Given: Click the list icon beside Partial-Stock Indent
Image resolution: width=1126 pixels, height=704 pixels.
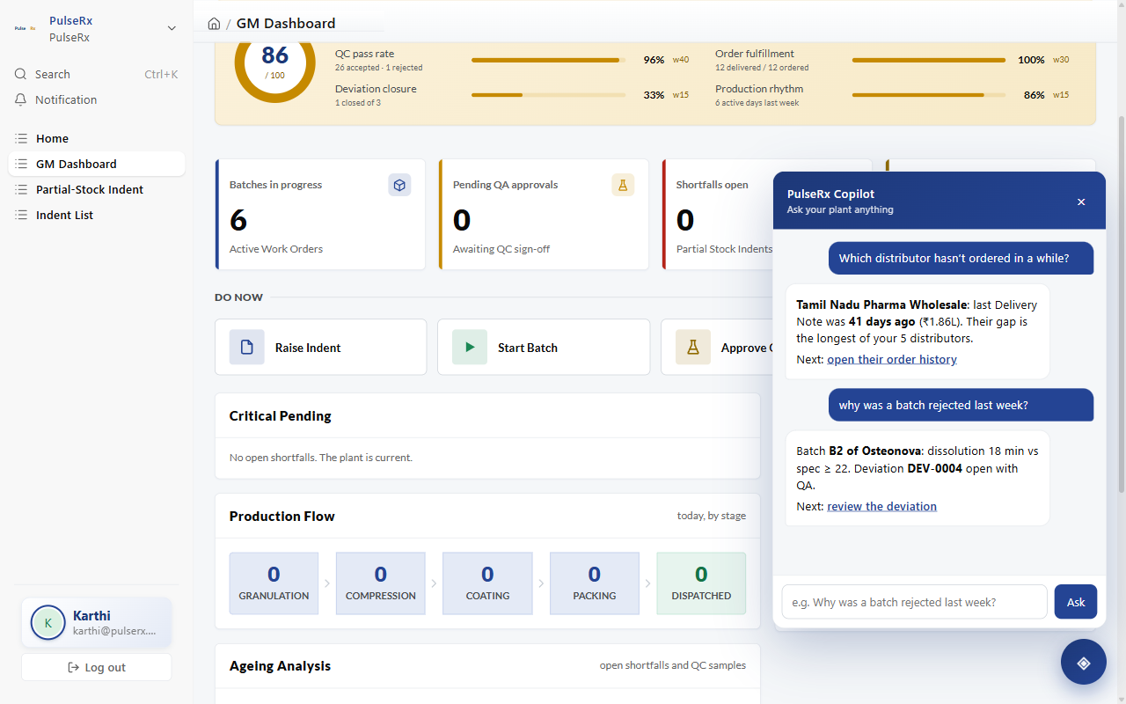Looking at the screenshot, I should pos(21,190).
